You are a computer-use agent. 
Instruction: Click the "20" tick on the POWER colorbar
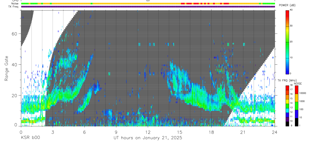[x=291, y=42]
